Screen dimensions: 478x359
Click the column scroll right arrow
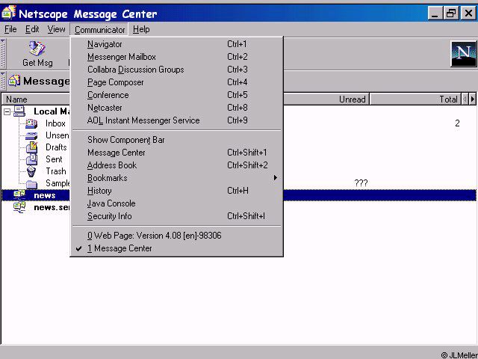(473, 99)
